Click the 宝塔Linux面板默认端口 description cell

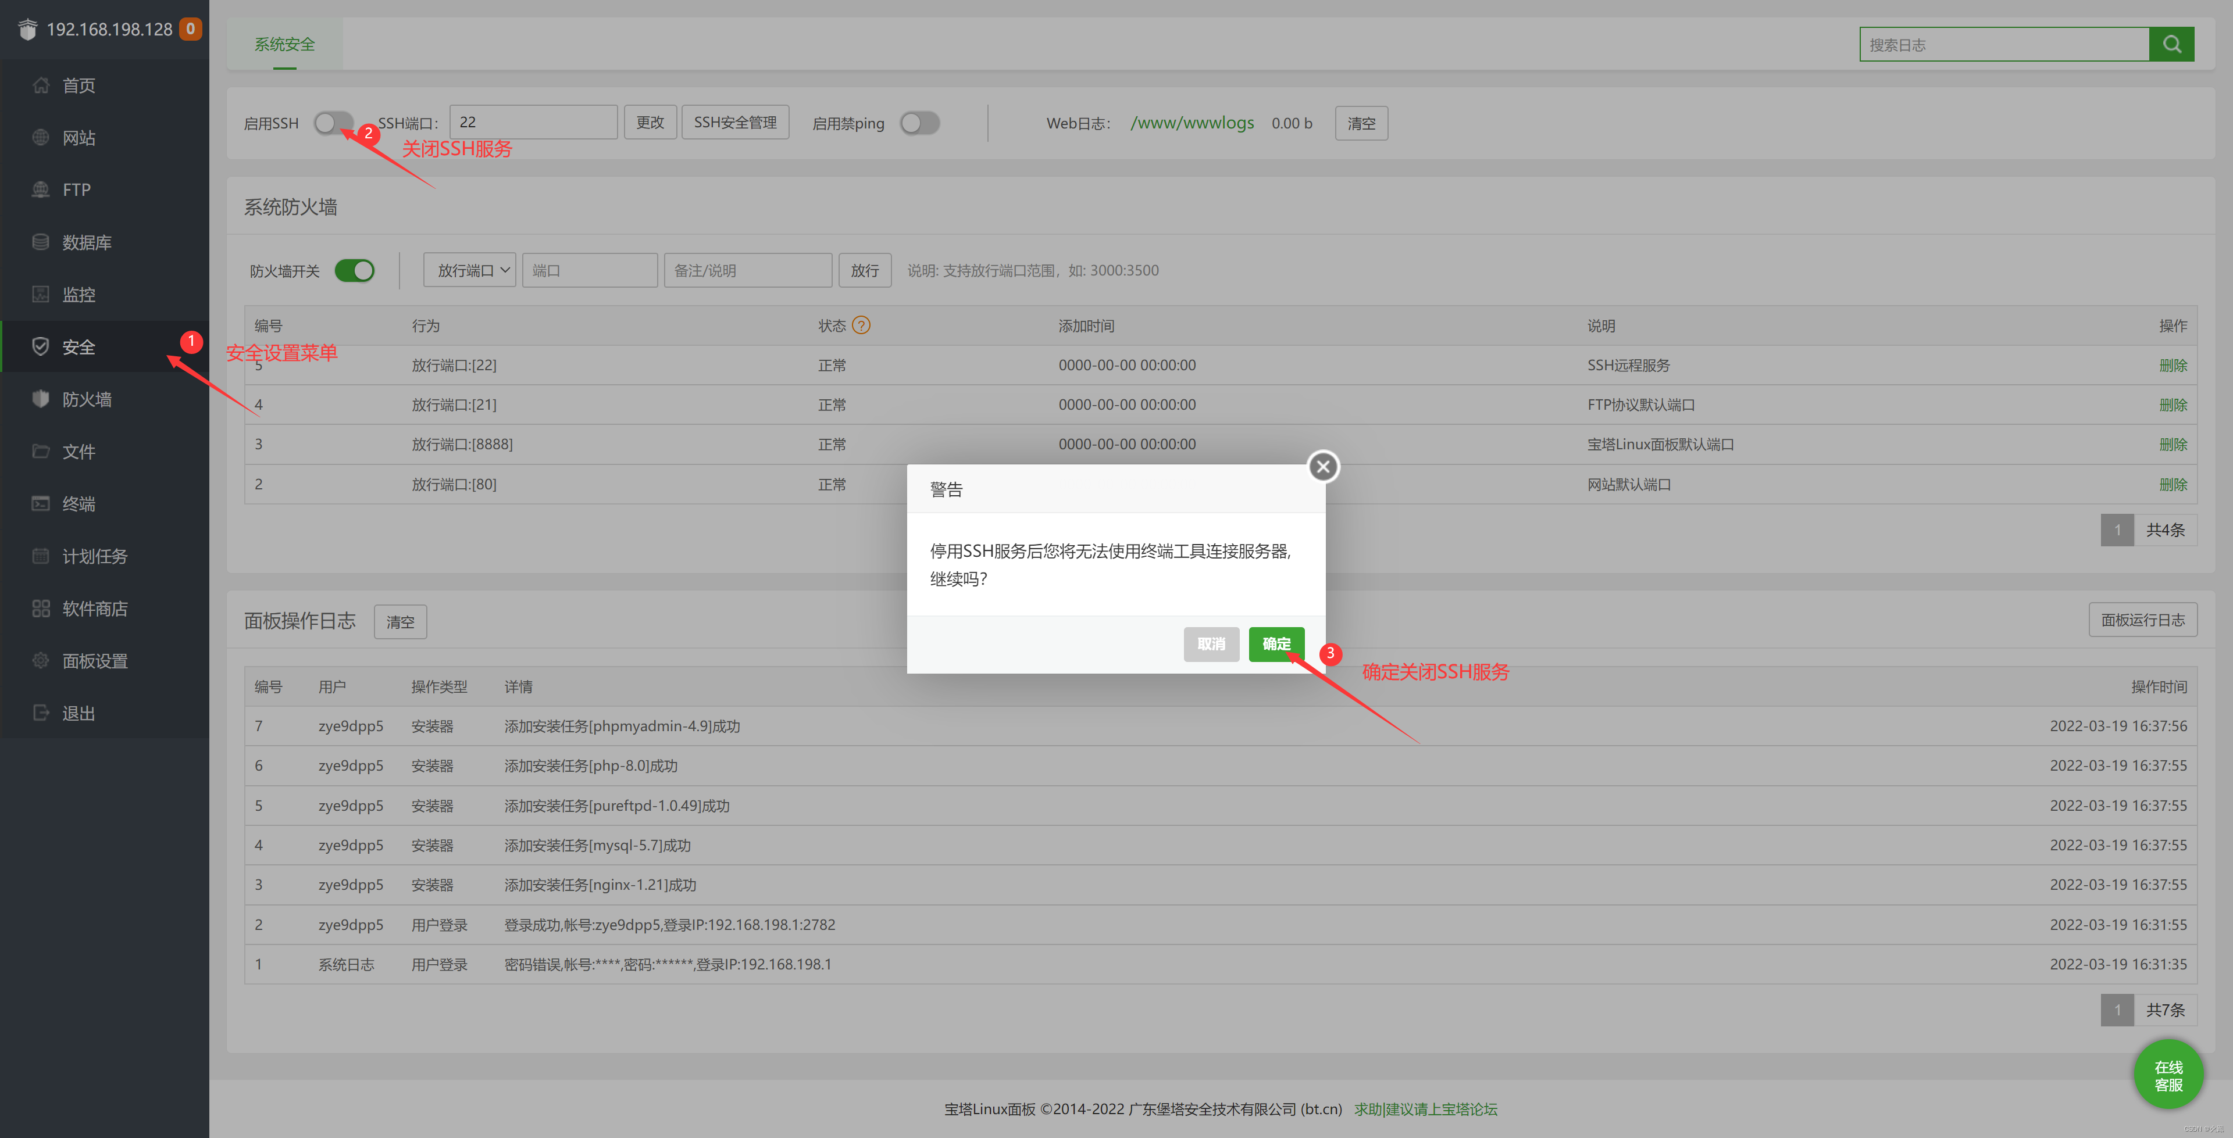click(1660, 444)
